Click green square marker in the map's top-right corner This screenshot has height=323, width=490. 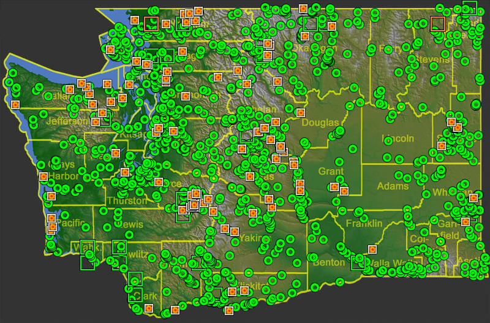[469, 7]
